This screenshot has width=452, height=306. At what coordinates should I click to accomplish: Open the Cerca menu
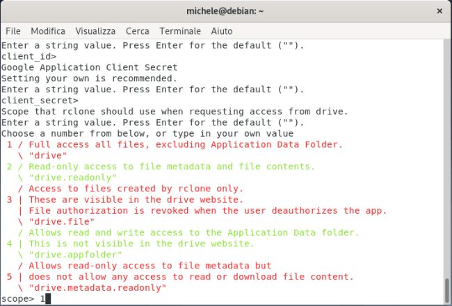(137, 31)
